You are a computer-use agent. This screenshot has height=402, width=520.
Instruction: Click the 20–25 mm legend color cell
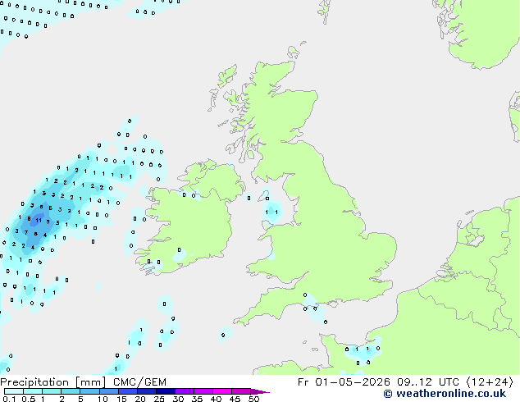[x=146, y=391]
